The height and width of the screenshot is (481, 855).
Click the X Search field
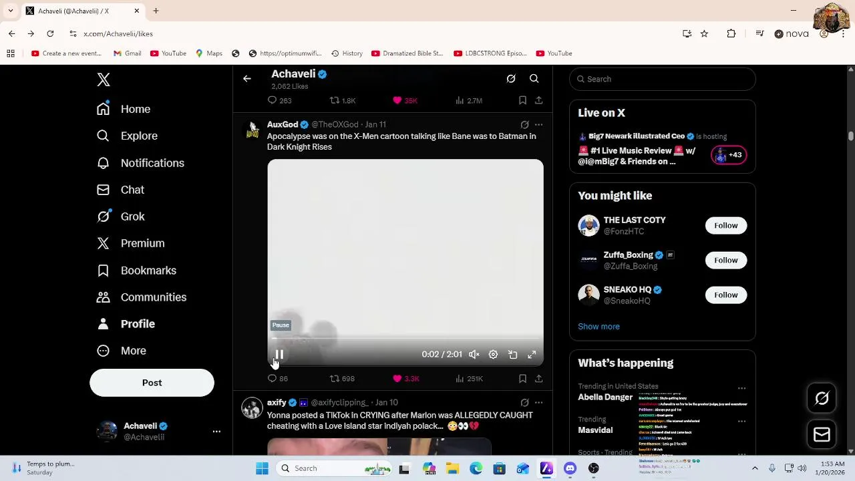(663, 79)
